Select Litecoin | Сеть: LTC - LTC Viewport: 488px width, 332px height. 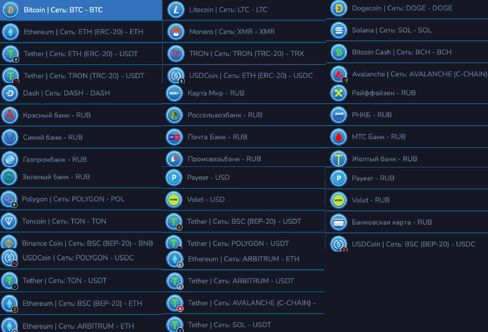click(244, 10)
